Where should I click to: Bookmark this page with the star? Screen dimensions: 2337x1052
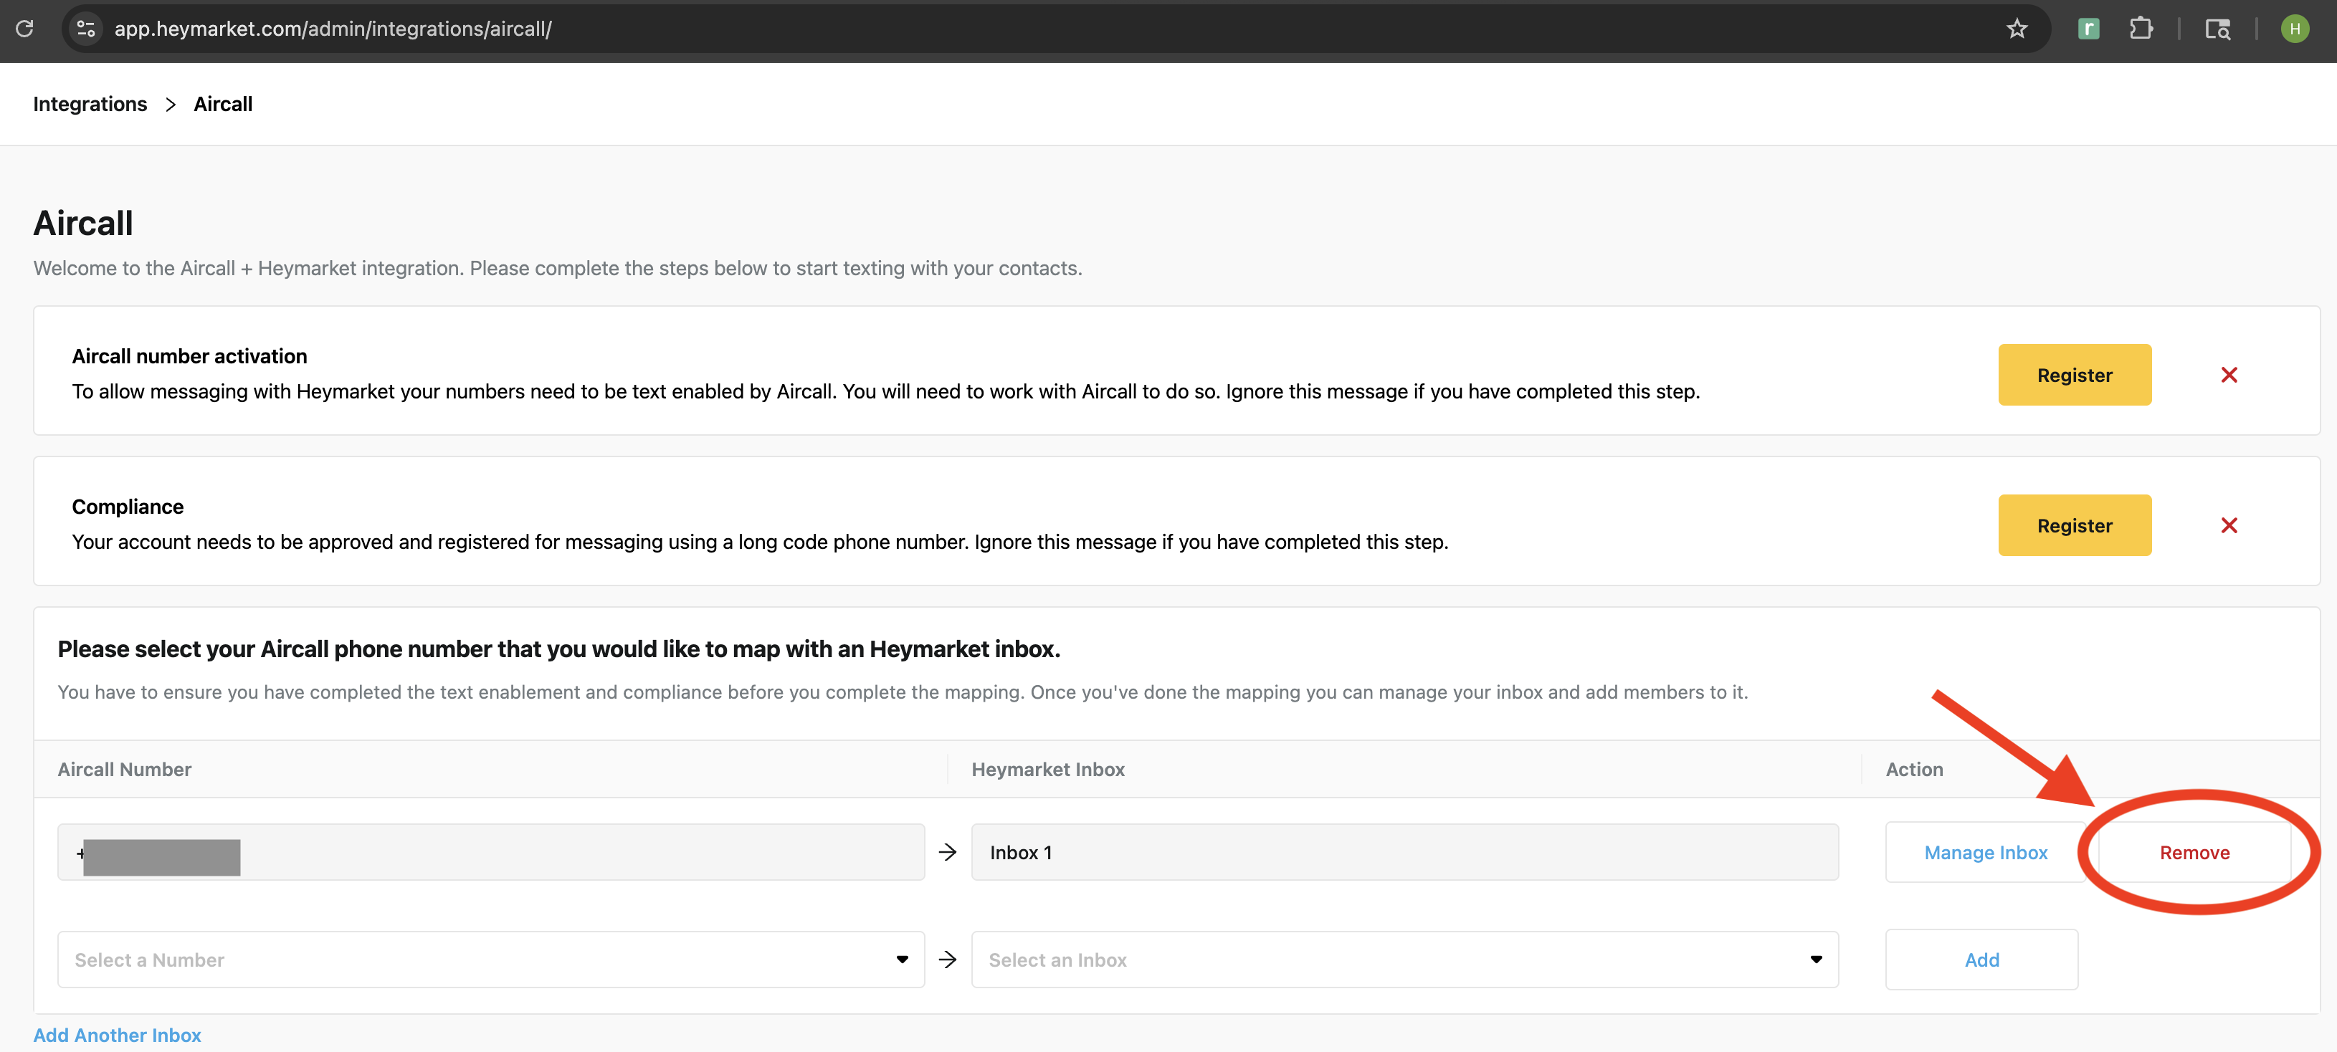pyautogui.click(x=2017, y=28)
